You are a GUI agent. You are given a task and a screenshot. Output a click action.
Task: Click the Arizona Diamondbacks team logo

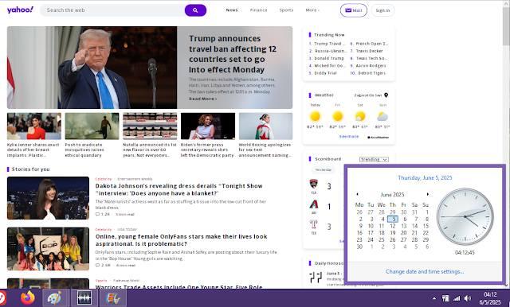(313, 204)
